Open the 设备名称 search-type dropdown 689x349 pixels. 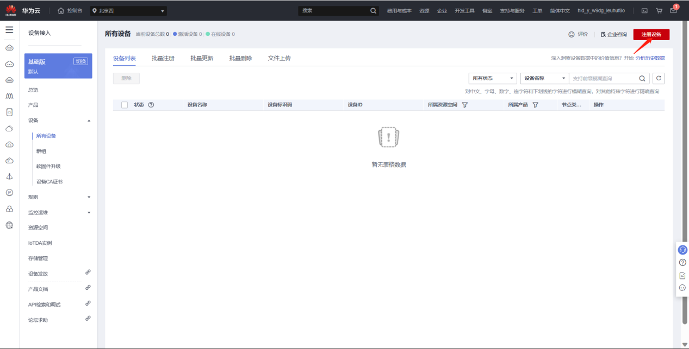click(x=544, y=78)
